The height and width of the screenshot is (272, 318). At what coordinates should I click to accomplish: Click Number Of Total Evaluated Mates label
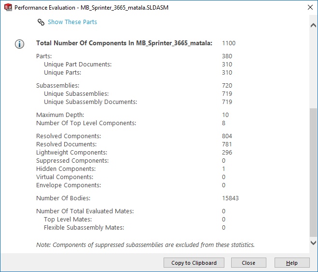coord(85,211)
